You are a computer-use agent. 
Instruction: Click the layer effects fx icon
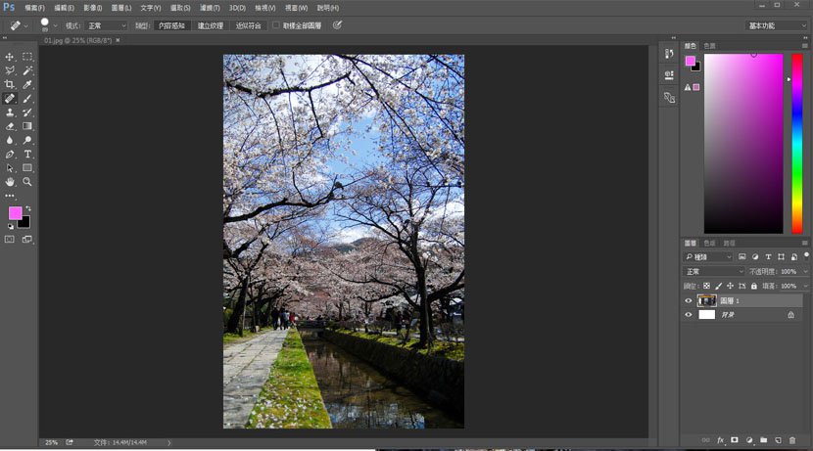pos(720,440)
